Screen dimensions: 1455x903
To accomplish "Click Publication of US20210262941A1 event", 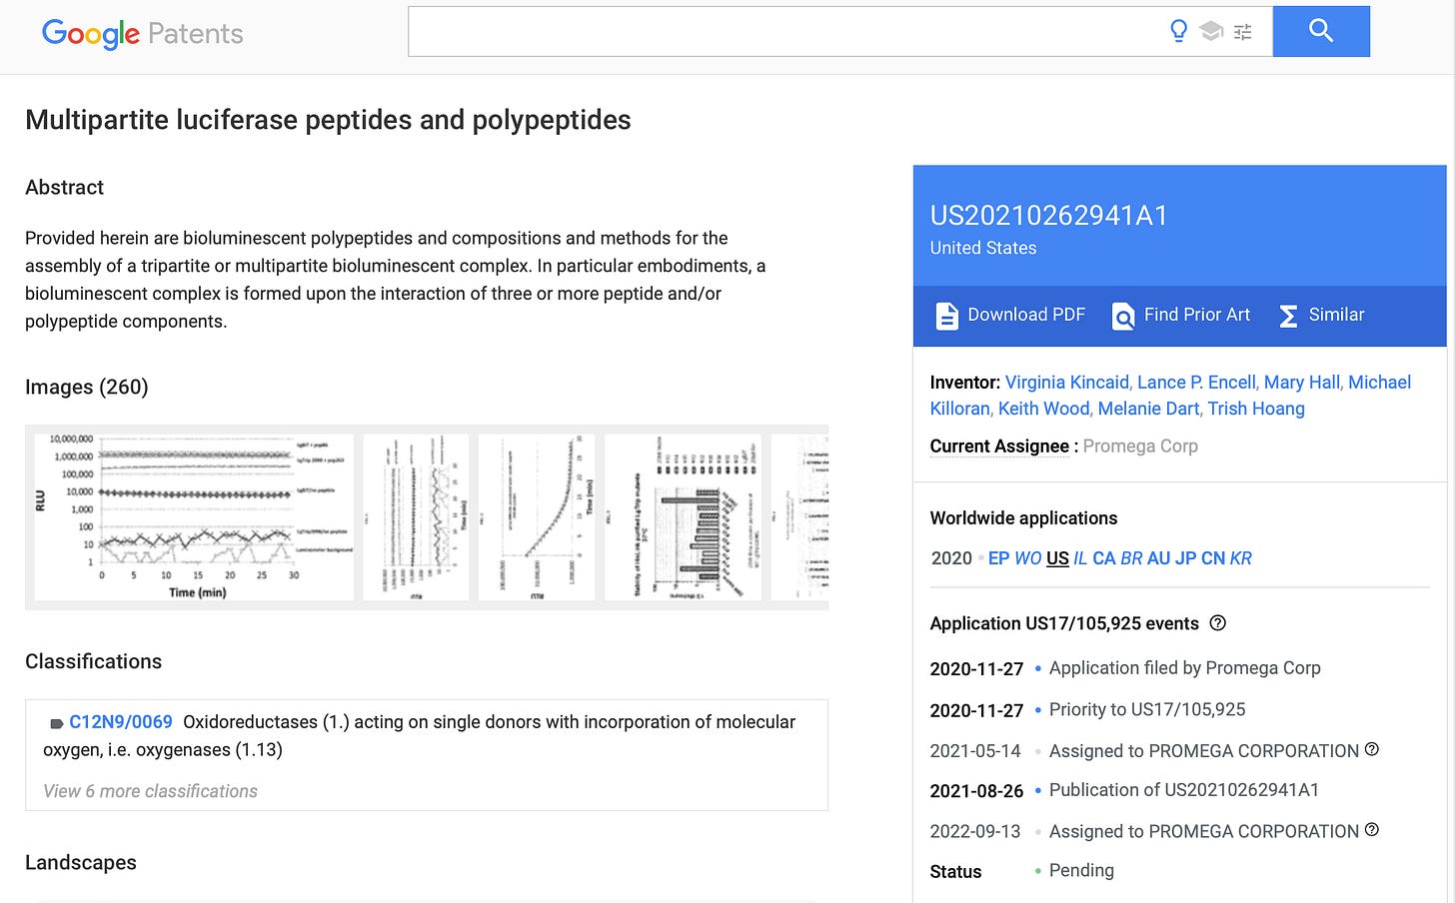I will pos(1184,790).
